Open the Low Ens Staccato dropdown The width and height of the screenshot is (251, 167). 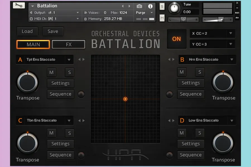coord(231,121)
